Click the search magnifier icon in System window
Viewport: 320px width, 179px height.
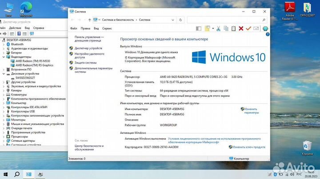click(264, 20)
